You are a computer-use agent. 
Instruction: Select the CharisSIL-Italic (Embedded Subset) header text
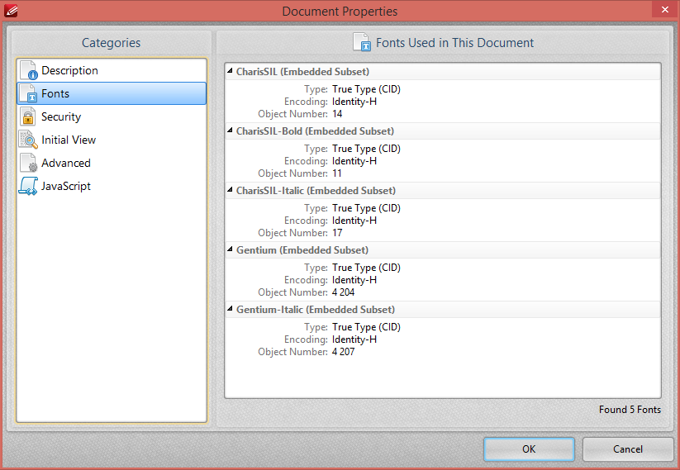click(316, 190)
